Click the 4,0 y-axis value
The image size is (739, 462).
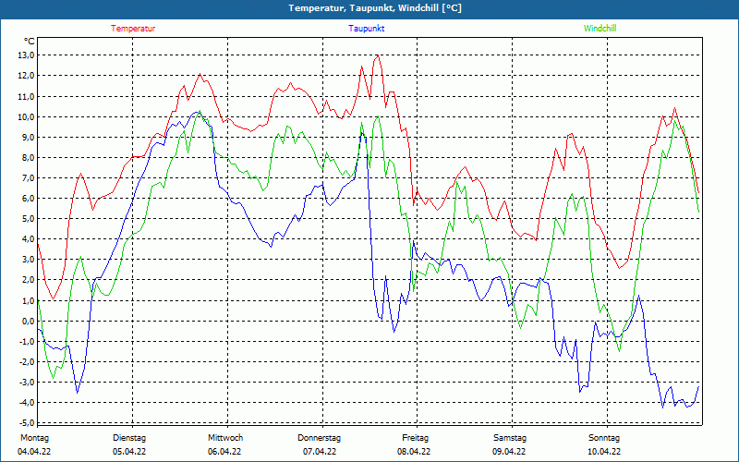(x=29, y=239)
